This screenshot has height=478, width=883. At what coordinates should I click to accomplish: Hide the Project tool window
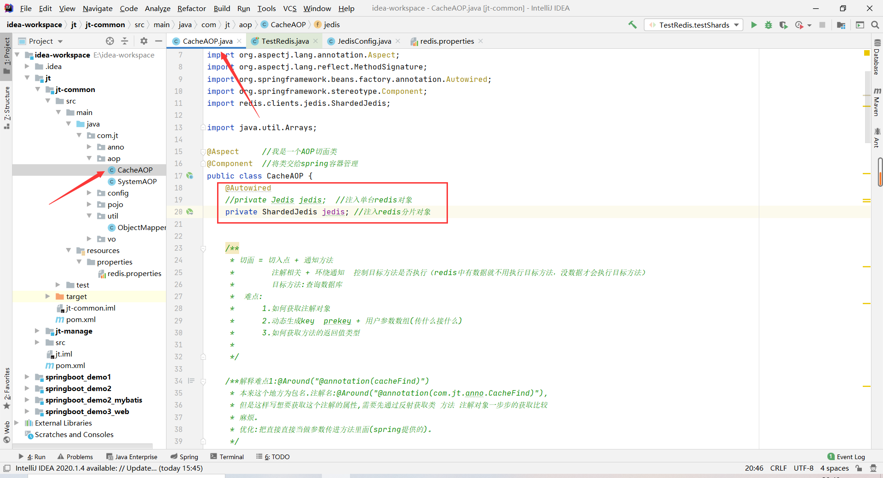159,41
